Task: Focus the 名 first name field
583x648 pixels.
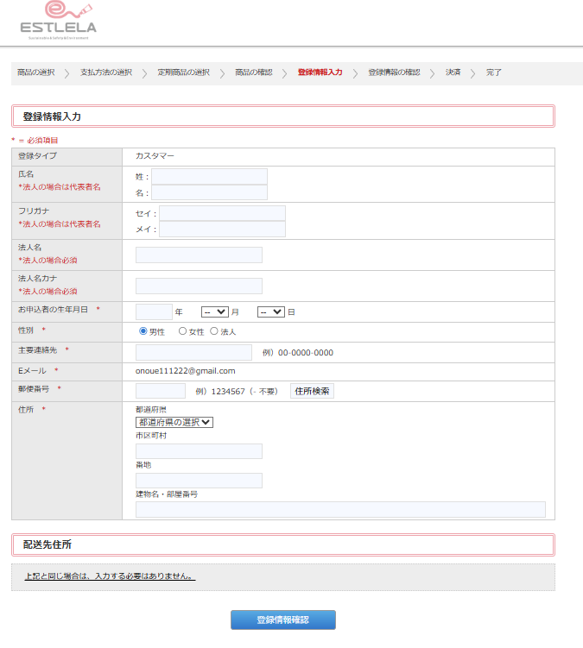Action: (x=210, y=192)
